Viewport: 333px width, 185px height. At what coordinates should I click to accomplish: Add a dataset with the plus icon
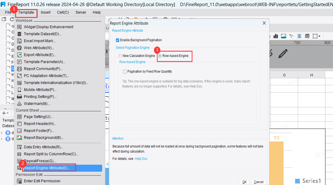(4, 113)
